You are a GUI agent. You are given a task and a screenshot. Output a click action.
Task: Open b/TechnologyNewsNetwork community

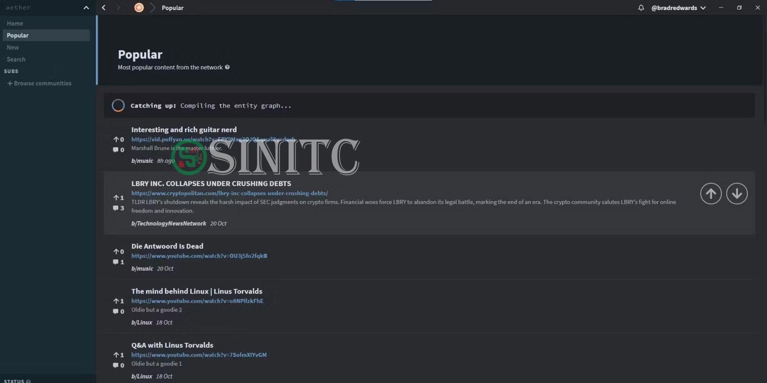[169, 224]
